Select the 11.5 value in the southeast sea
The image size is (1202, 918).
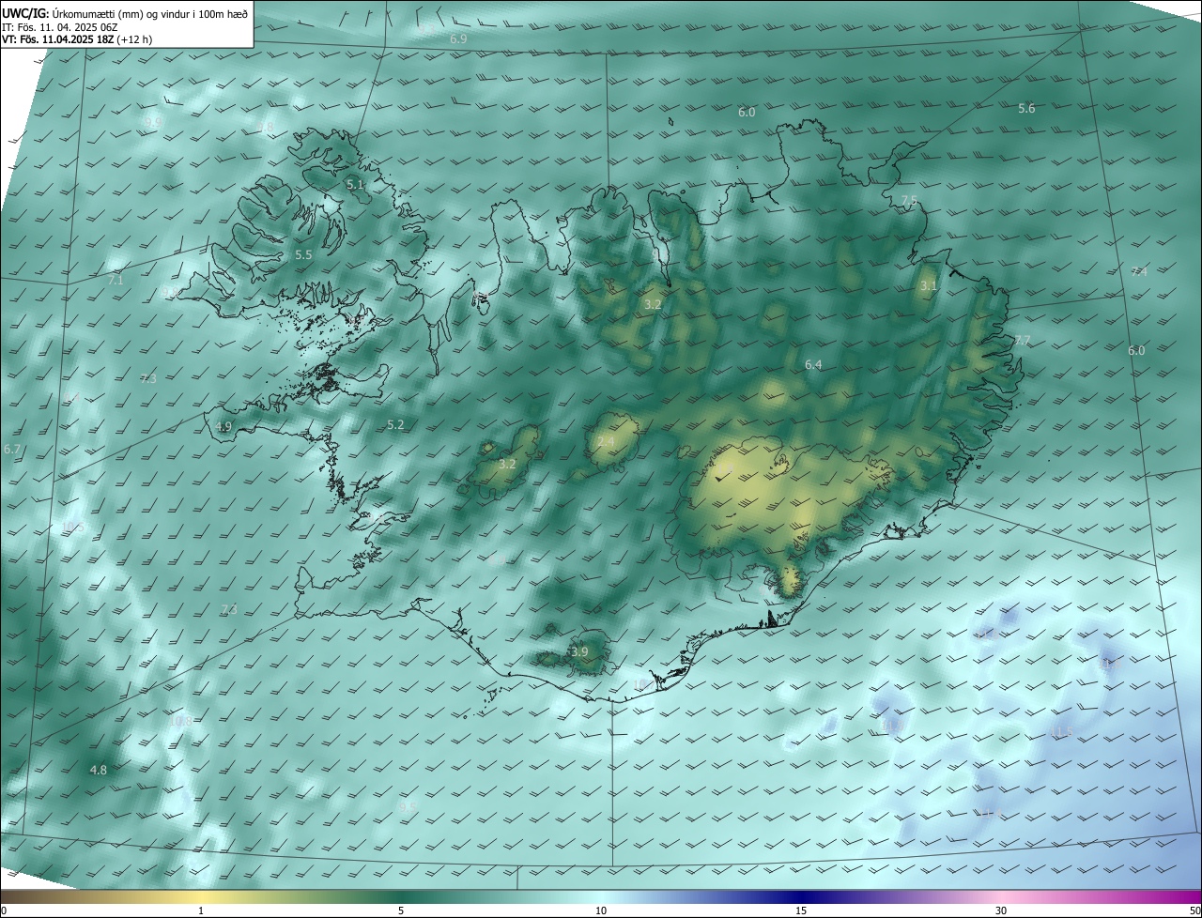1061,732
